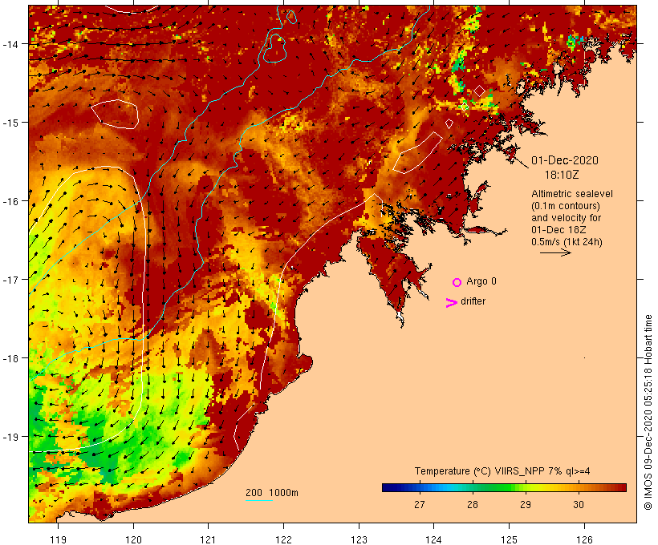This screenshot has width=658, height=545.
Task: Click the cyan 200 m isobath legend line
Action: click(259, 500)
